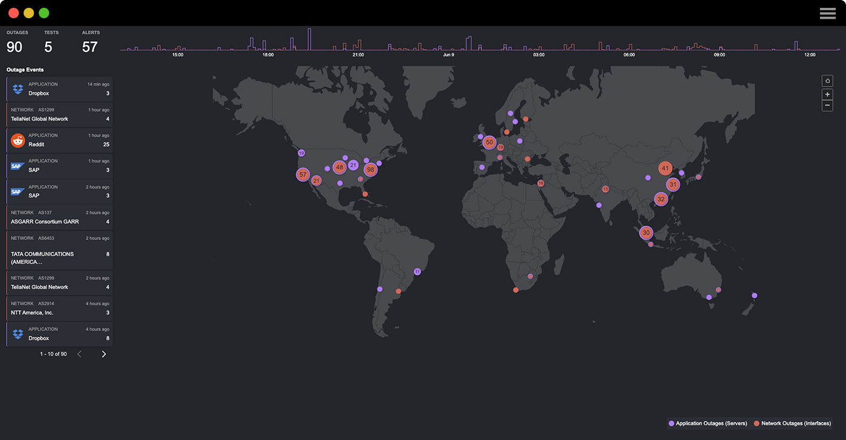This screenshot has height=440, width=846.
Task: Click the tallest timeline spike near 19:00
Action: pos(309,39)
